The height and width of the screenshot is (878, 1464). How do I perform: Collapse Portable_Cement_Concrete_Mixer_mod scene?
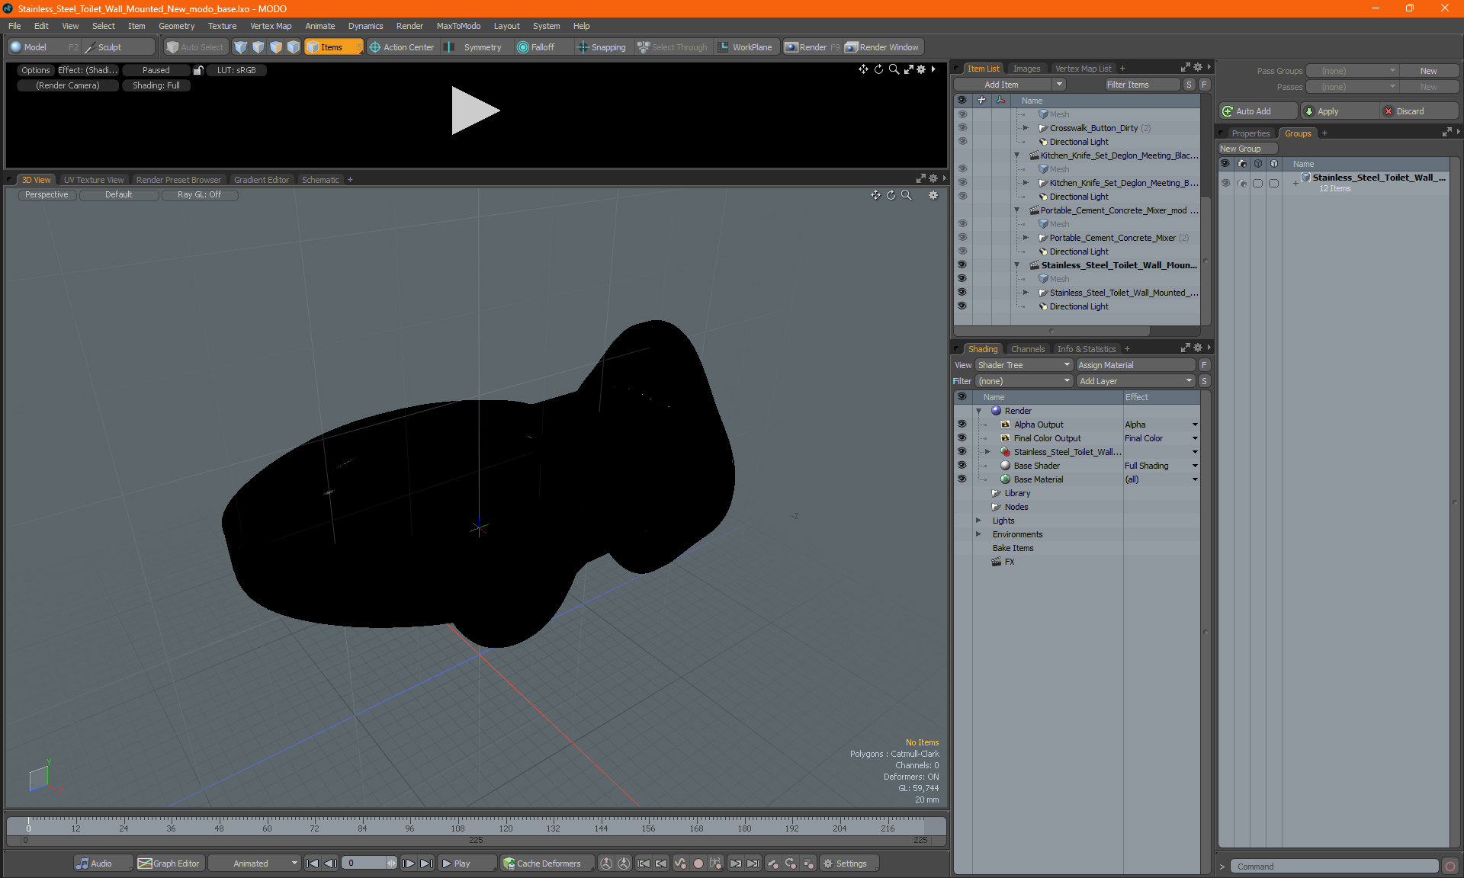point(1016,210)
